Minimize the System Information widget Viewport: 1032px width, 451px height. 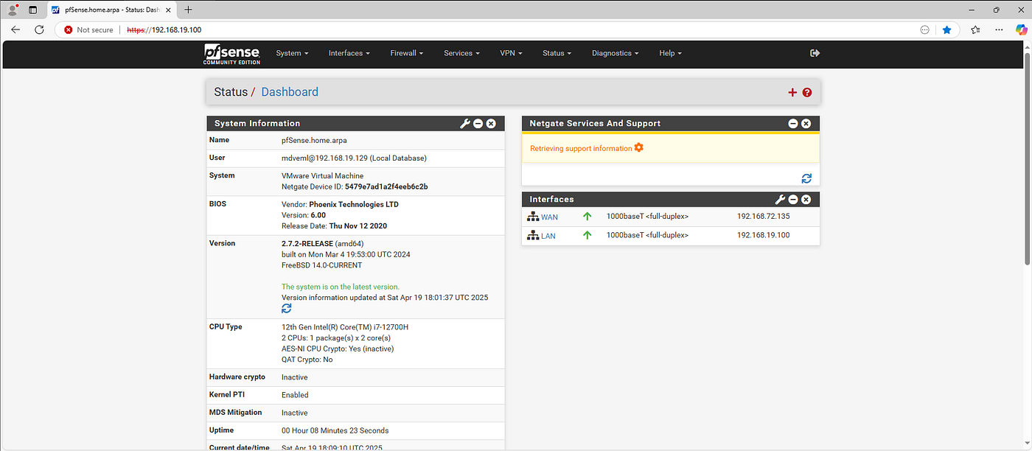point(478,124)
